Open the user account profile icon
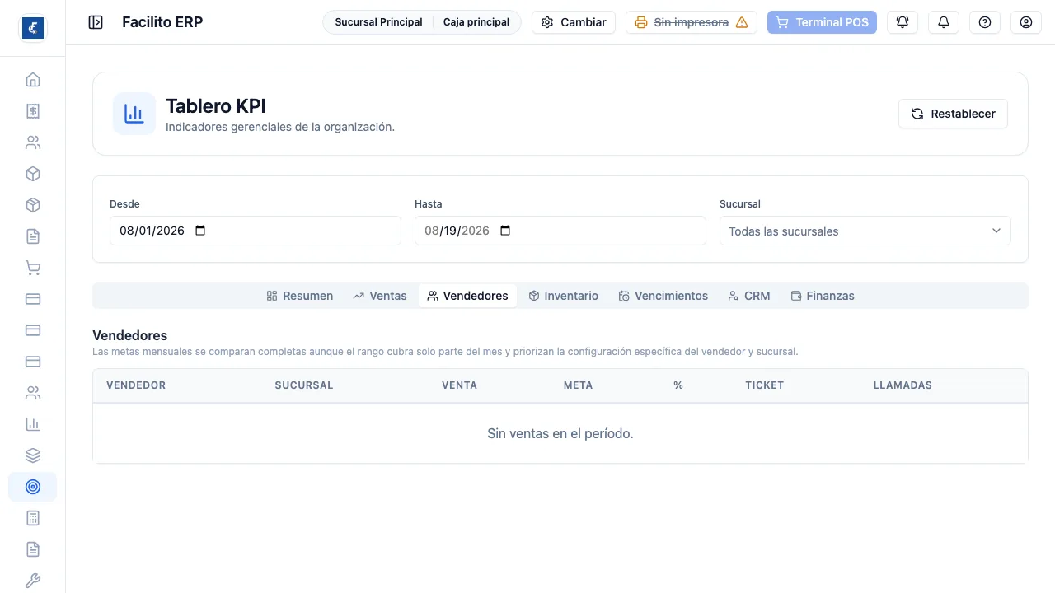Image resolution: width=1055 pixels, height=593 pixels. pos(1026,22)
